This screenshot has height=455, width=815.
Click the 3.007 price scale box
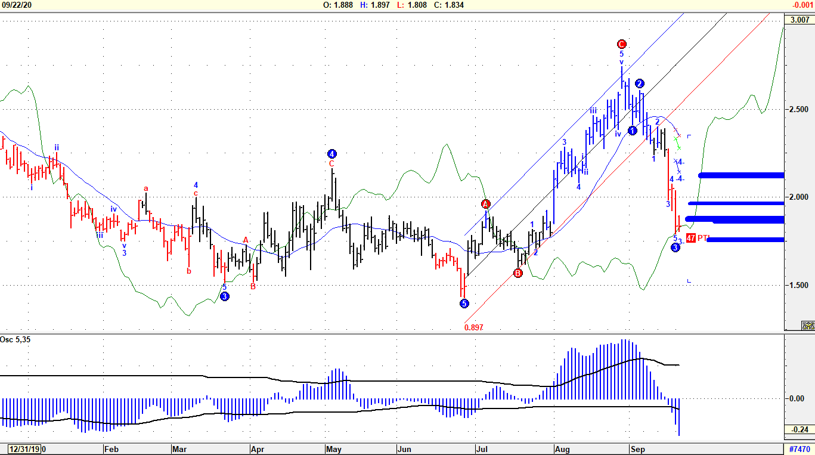pos(799,20)
